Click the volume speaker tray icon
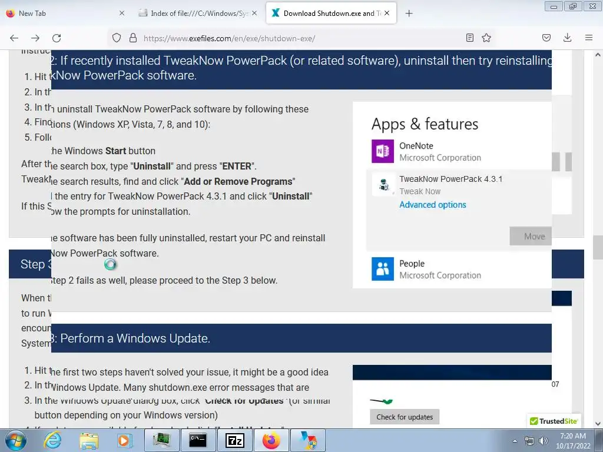 (x=543, y=441)
